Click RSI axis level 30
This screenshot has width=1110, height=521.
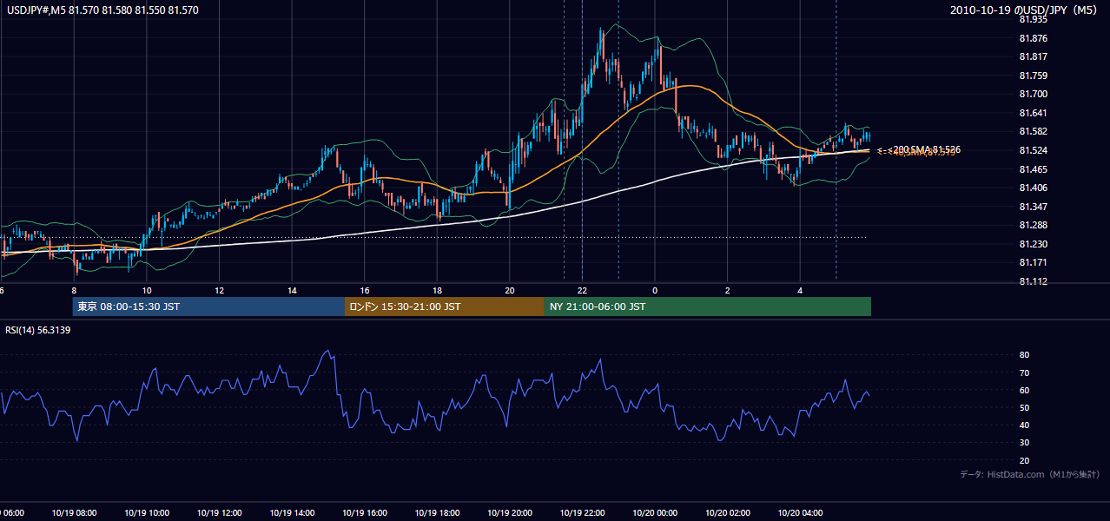pos(1024,443)
